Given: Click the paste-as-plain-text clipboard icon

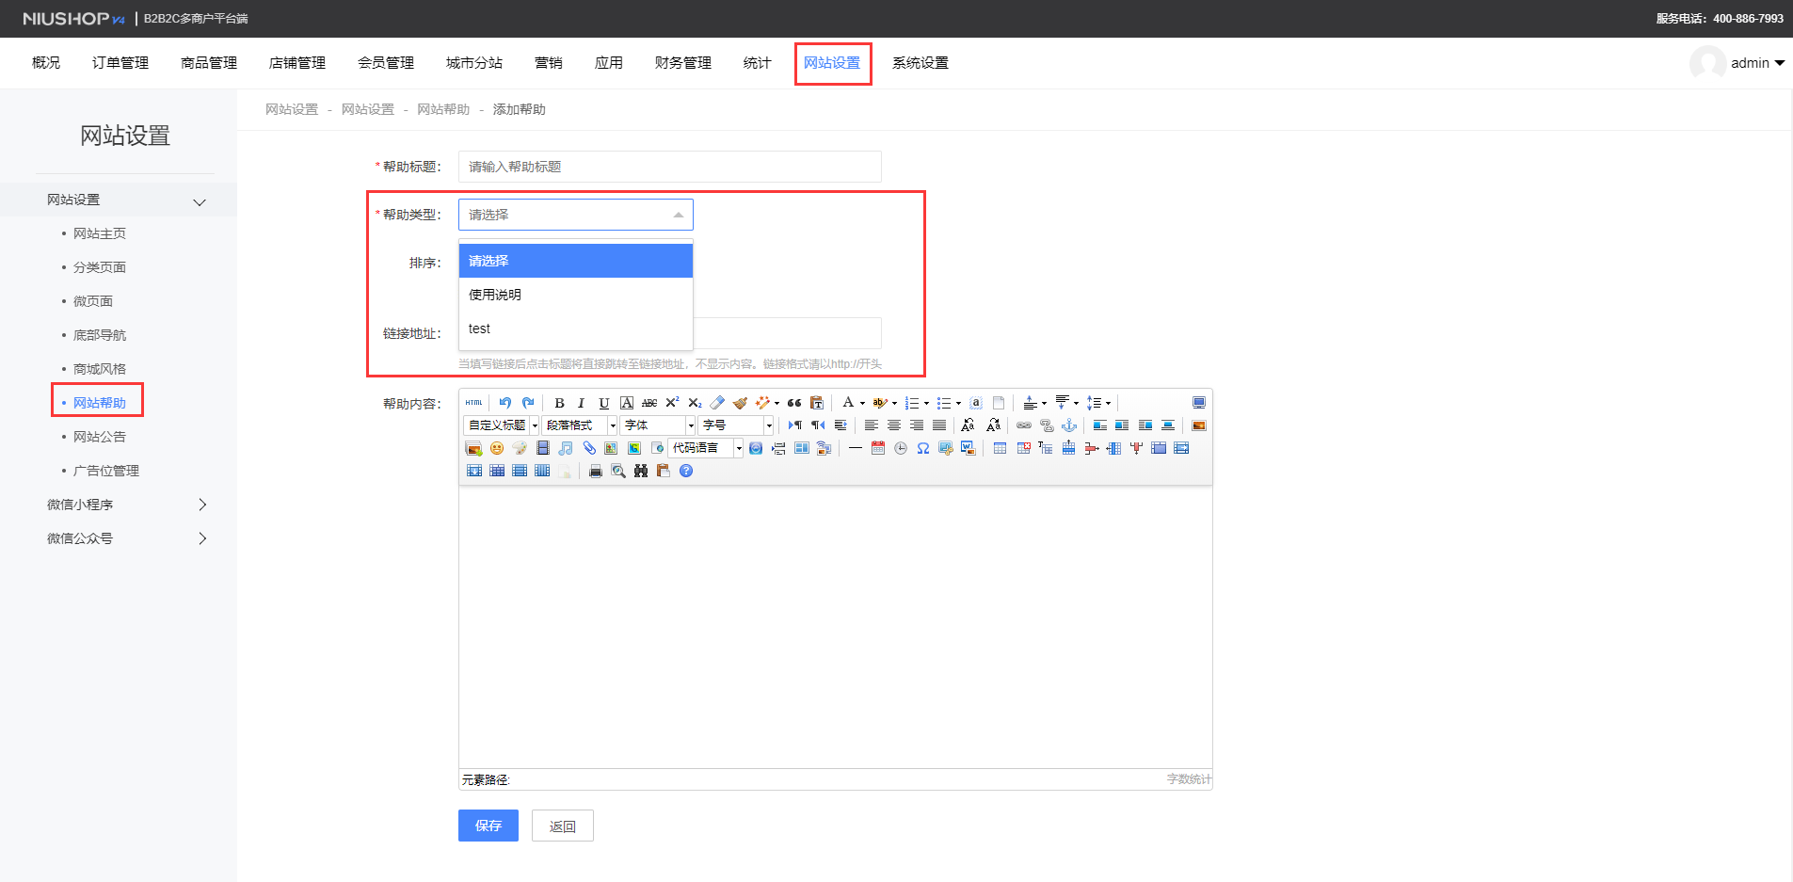Looking at the screenshot, I should [817, 403].
